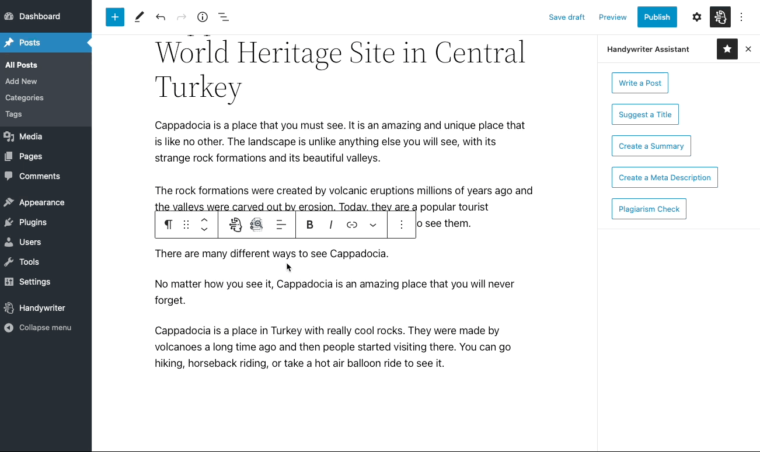Open the text alignment control
This screenshot has width=760, height=452.
(281, 225)
